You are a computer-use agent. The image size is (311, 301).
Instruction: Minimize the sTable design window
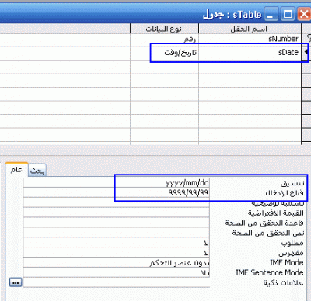pyautogui.click(x=271, y=14)
